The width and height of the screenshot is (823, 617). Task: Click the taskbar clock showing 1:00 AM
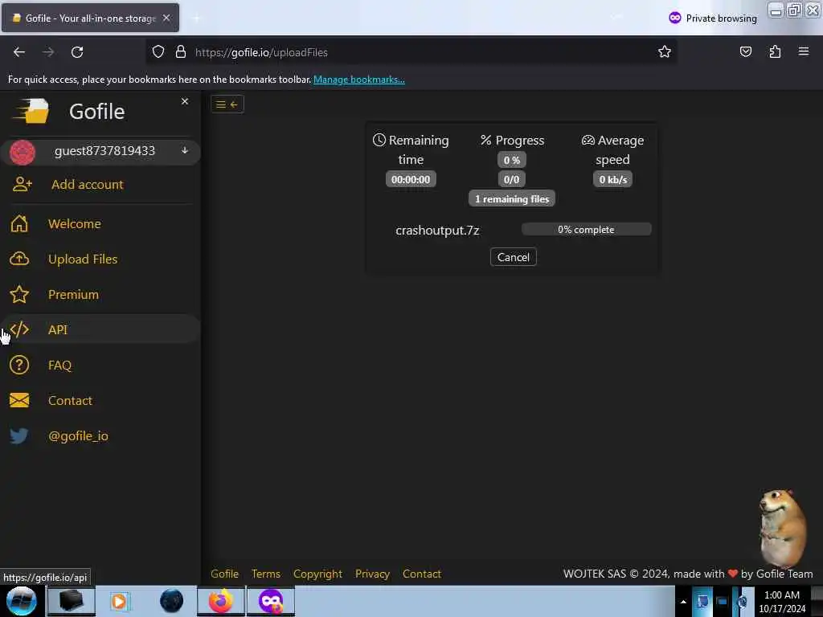782,602
